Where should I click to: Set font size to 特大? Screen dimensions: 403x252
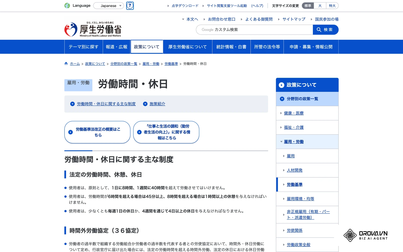tap(332, 6)
